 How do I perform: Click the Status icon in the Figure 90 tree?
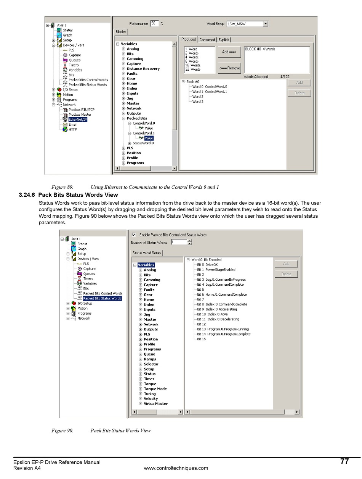point(74,244)
